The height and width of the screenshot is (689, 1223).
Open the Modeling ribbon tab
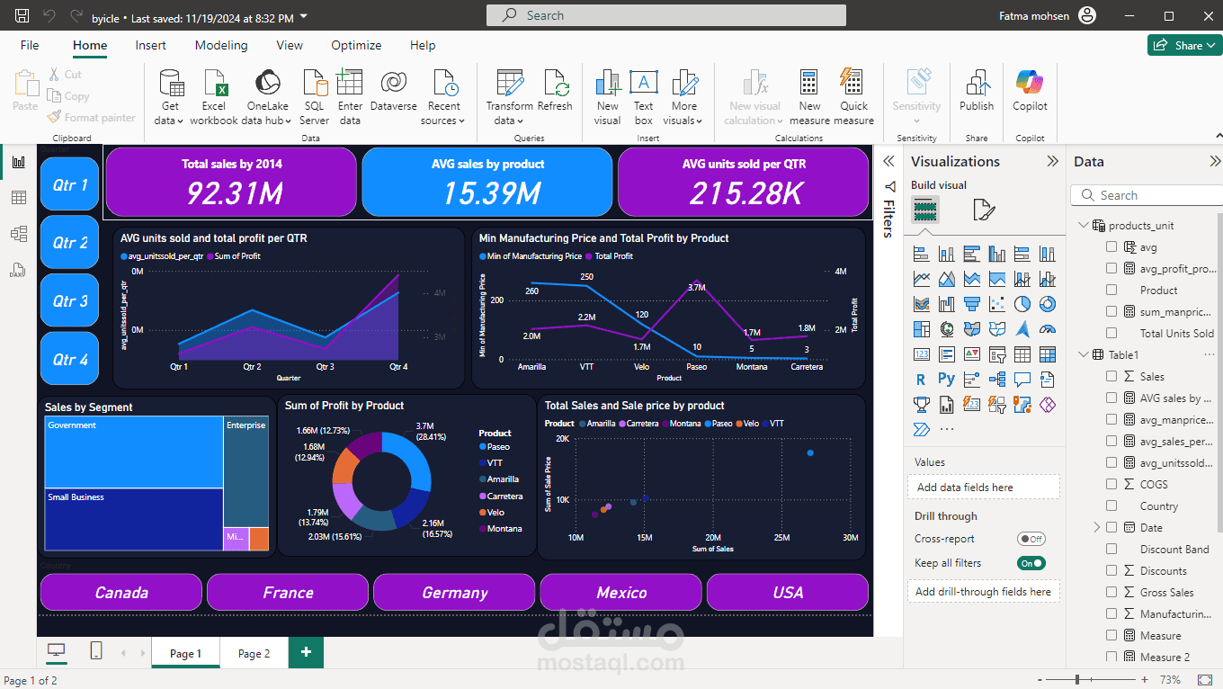click(221, 45)
